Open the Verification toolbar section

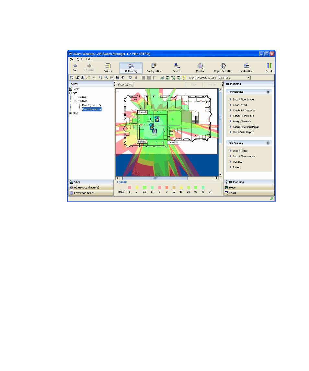pos(246,68)
